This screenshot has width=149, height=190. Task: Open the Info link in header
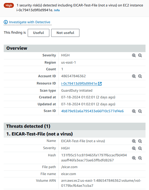coord(57,10)
